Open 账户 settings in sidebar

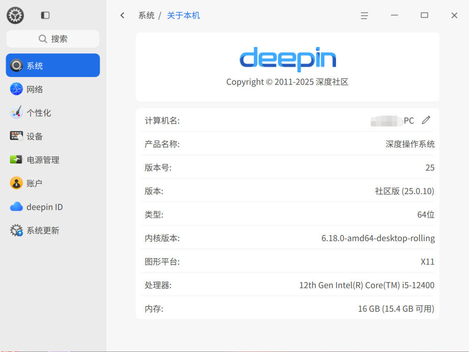pos(53,183)
